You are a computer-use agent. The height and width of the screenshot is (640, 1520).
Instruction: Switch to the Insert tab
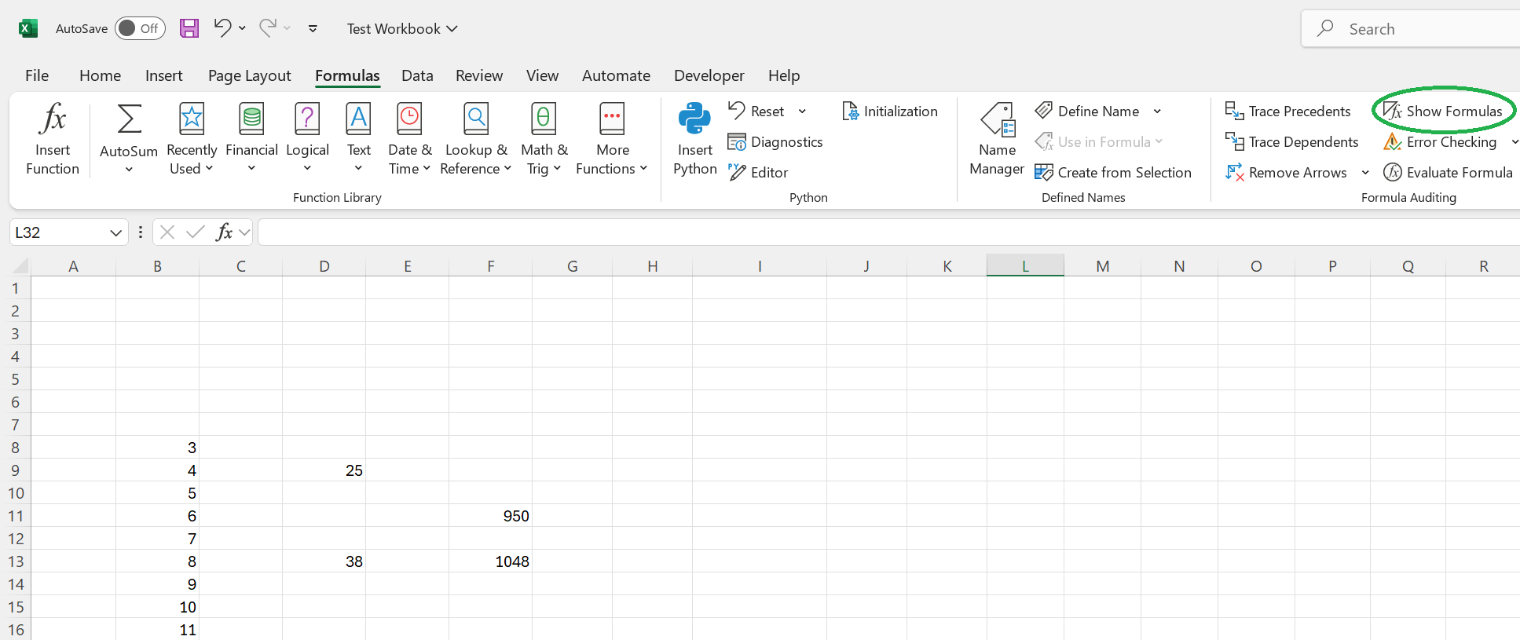coord(163,75)
